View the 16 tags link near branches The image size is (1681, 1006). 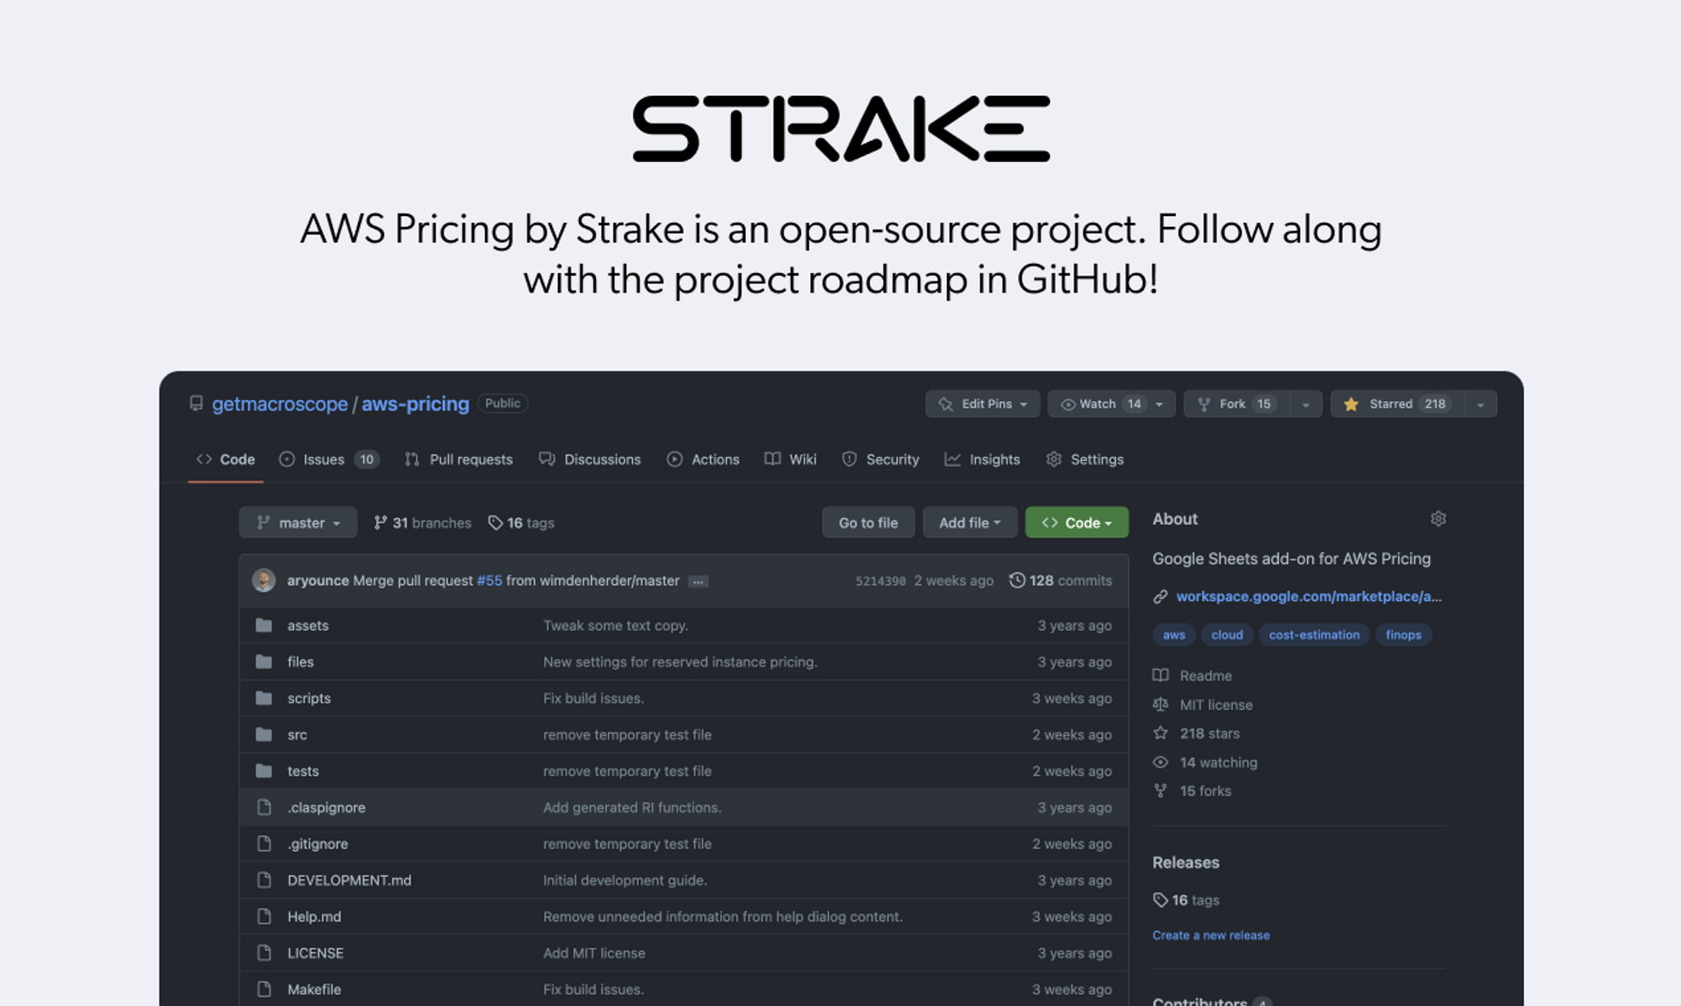pos(522,523)
